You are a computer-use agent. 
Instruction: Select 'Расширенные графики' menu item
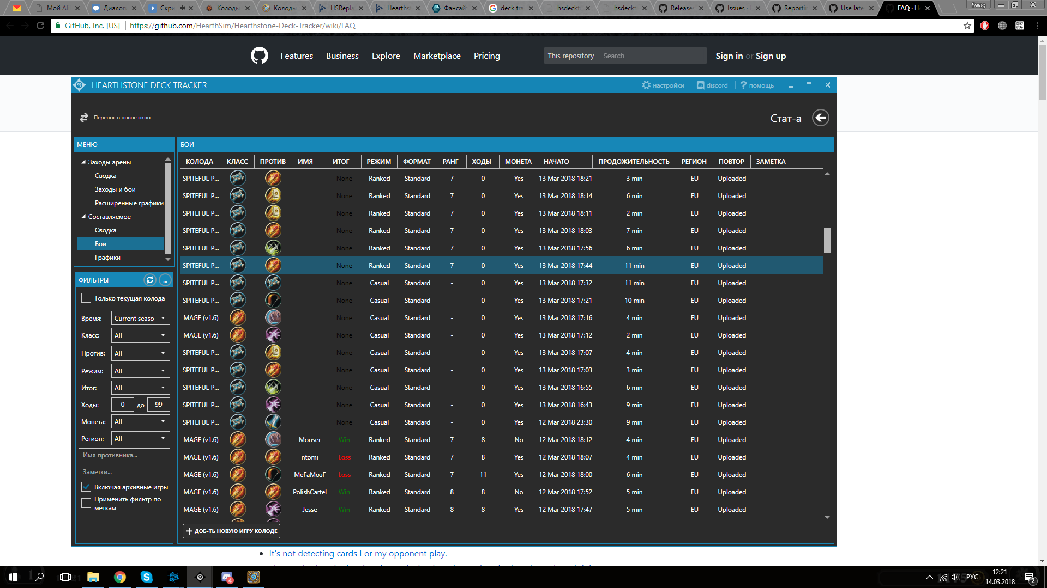click(x=129, y=203)
